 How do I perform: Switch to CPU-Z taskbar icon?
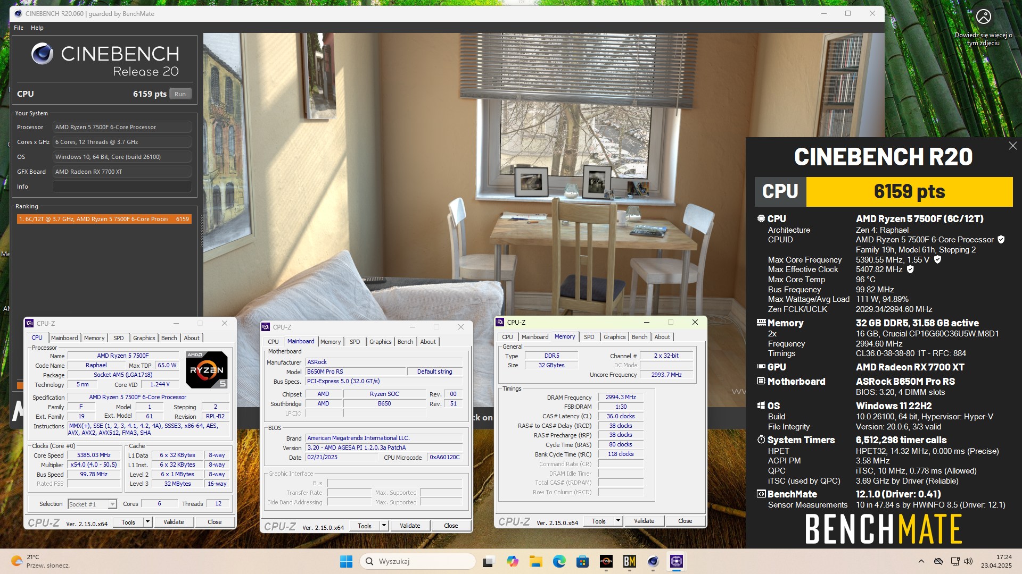pyautogui.click(x=677, y=561)
